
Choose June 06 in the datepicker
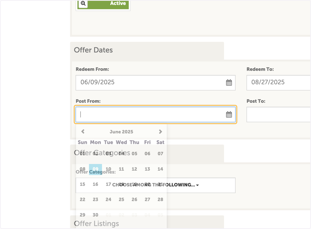147,154
